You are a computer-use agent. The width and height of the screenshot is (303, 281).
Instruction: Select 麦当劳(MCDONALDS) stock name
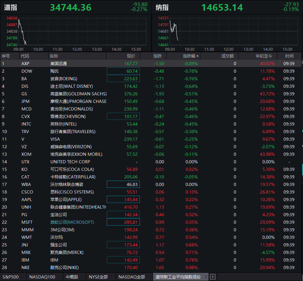coord(71,109)
